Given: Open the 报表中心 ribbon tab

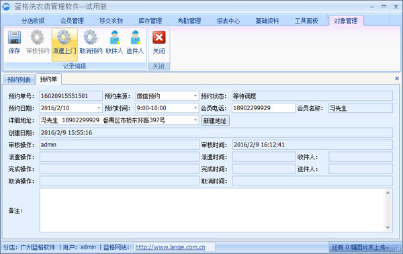Looking at the screenshot, I should coord(228,21).
